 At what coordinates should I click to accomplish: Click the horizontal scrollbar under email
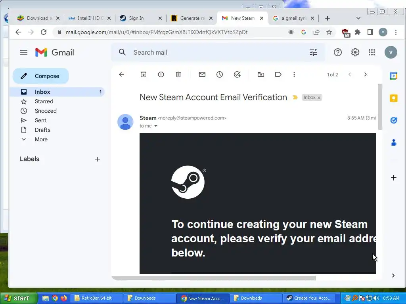pos(214,278)
